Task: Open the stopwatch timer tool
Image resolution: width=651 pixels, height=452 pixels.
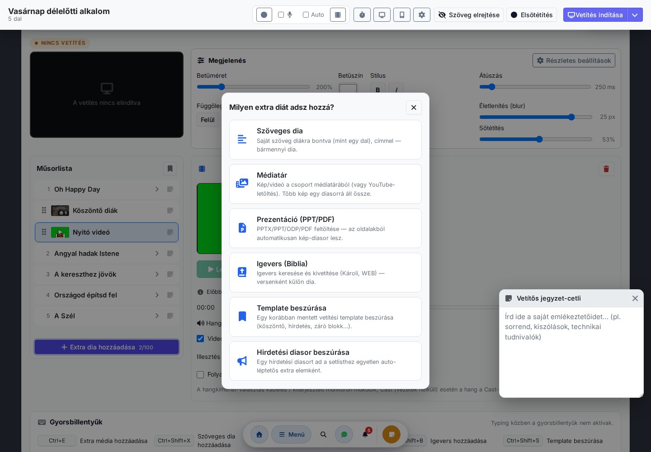Action: (x=362, y=15)
